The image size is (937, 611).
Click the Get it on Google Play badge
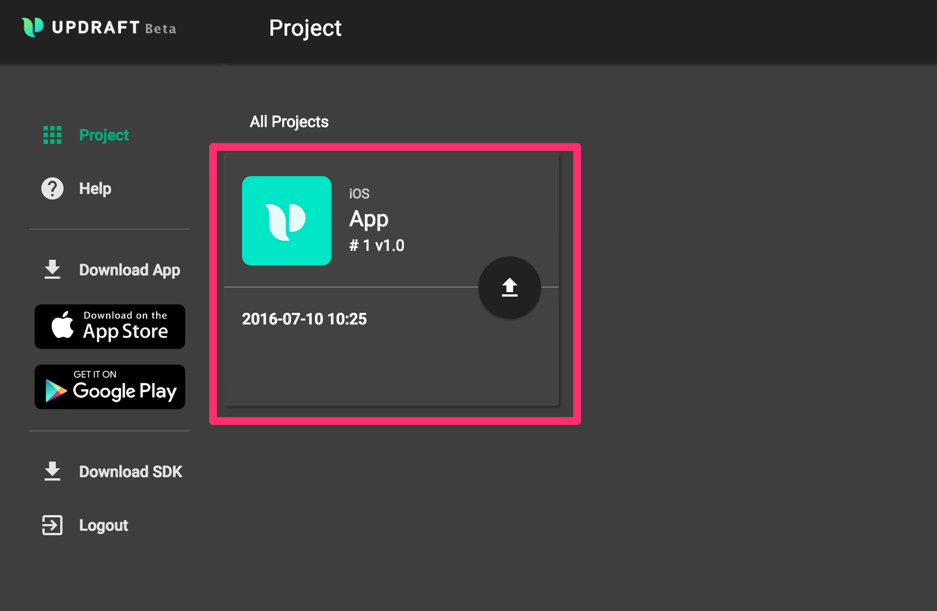tap(109, 387)
